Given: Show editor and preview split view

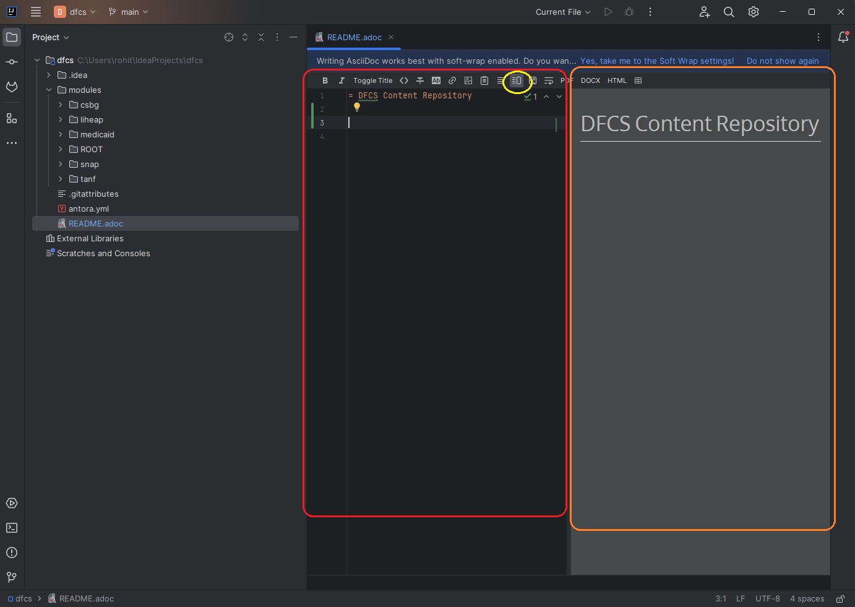Looking at the screenshot, I should tap(517, 80).
